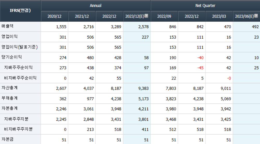Click the red -0 비지배주주순이익 value
Screen dimensions: 260x144
229,78
